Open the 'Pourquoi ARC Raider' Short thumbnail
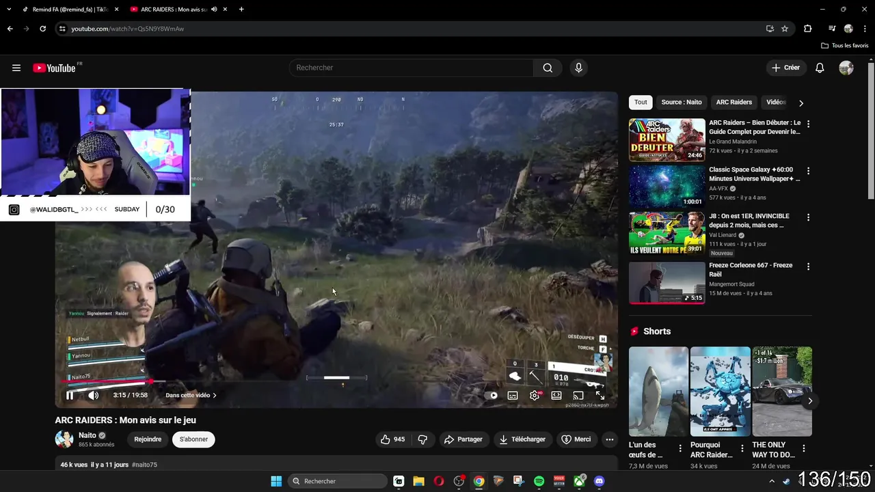875x492 pixels. (x=720, y=392)
